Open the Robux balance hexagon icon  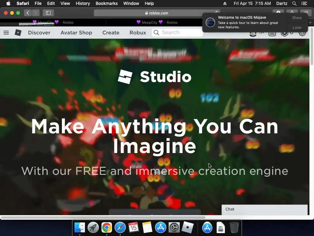284,34
